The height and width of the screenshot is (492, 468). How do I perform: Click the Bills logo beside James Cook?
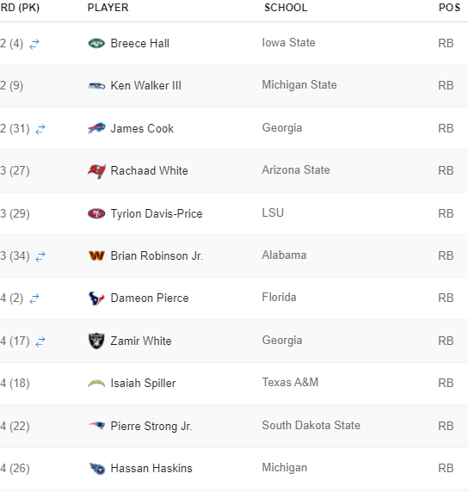tap(96, 128)
